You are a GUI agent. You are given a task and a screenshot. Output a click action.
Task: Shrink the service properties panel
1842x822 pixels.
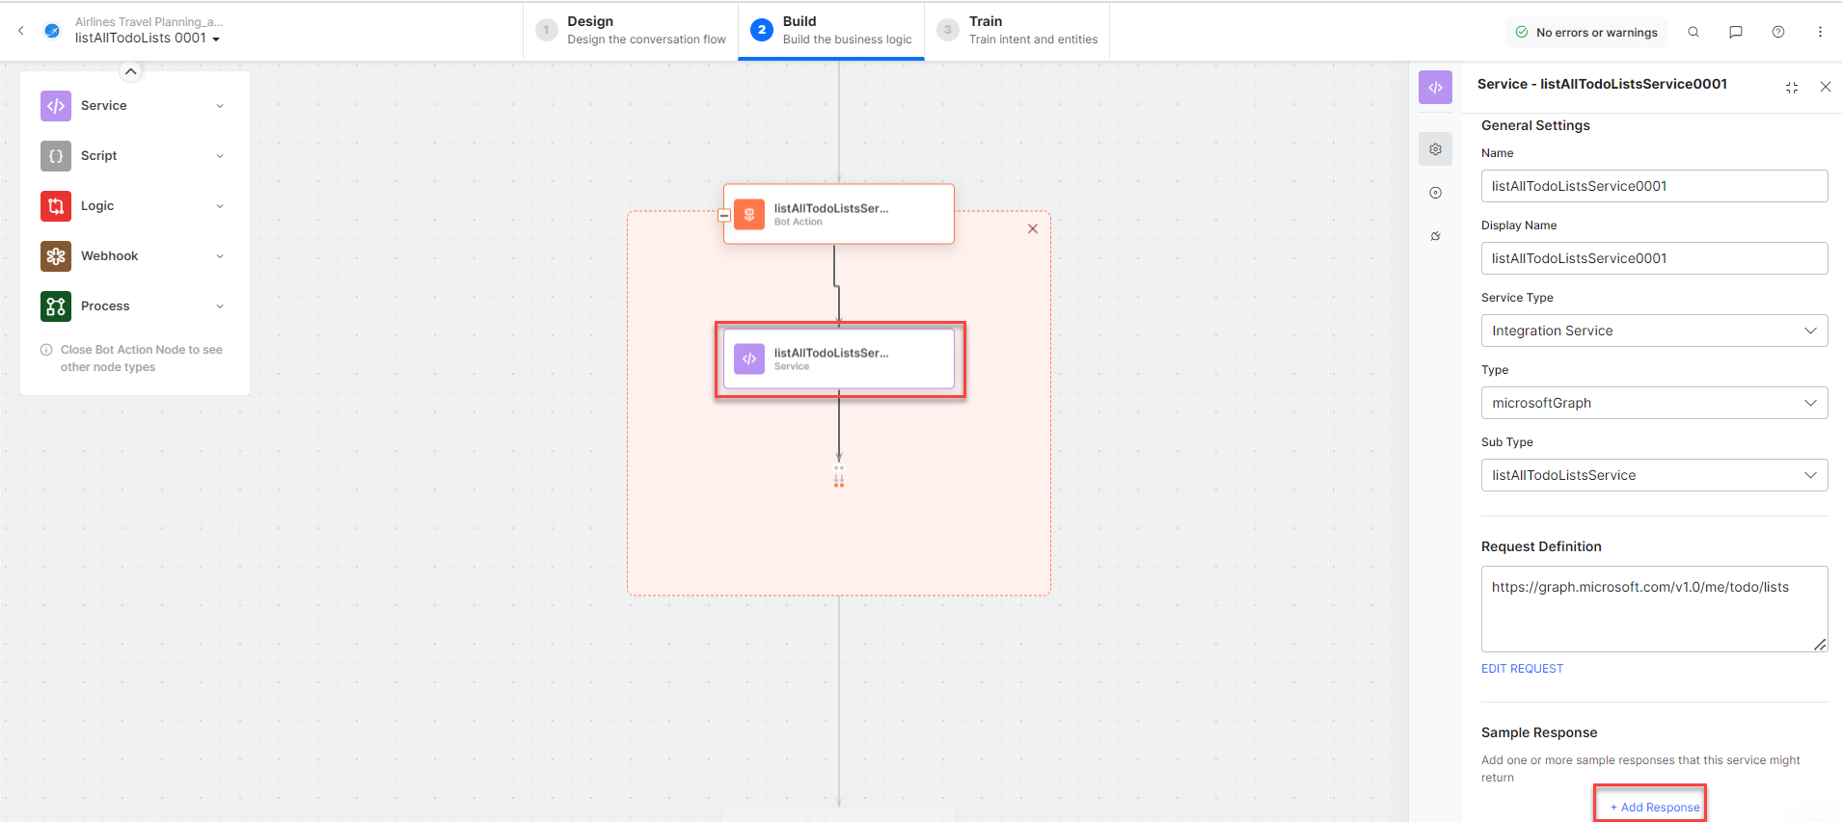[1792, 88]
